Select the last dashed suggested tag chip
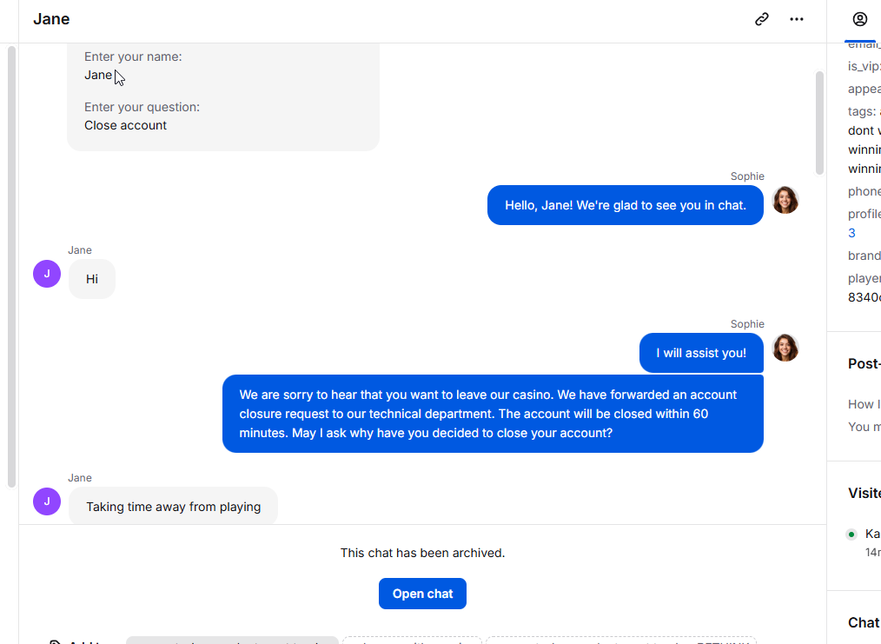The height and width of the screenshot is (644, 881). [621, 641]
